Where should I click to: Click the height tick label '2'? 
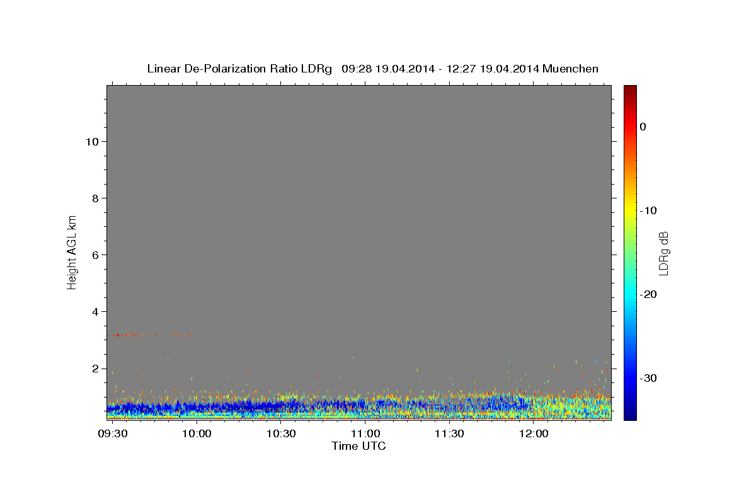[96, 369]
